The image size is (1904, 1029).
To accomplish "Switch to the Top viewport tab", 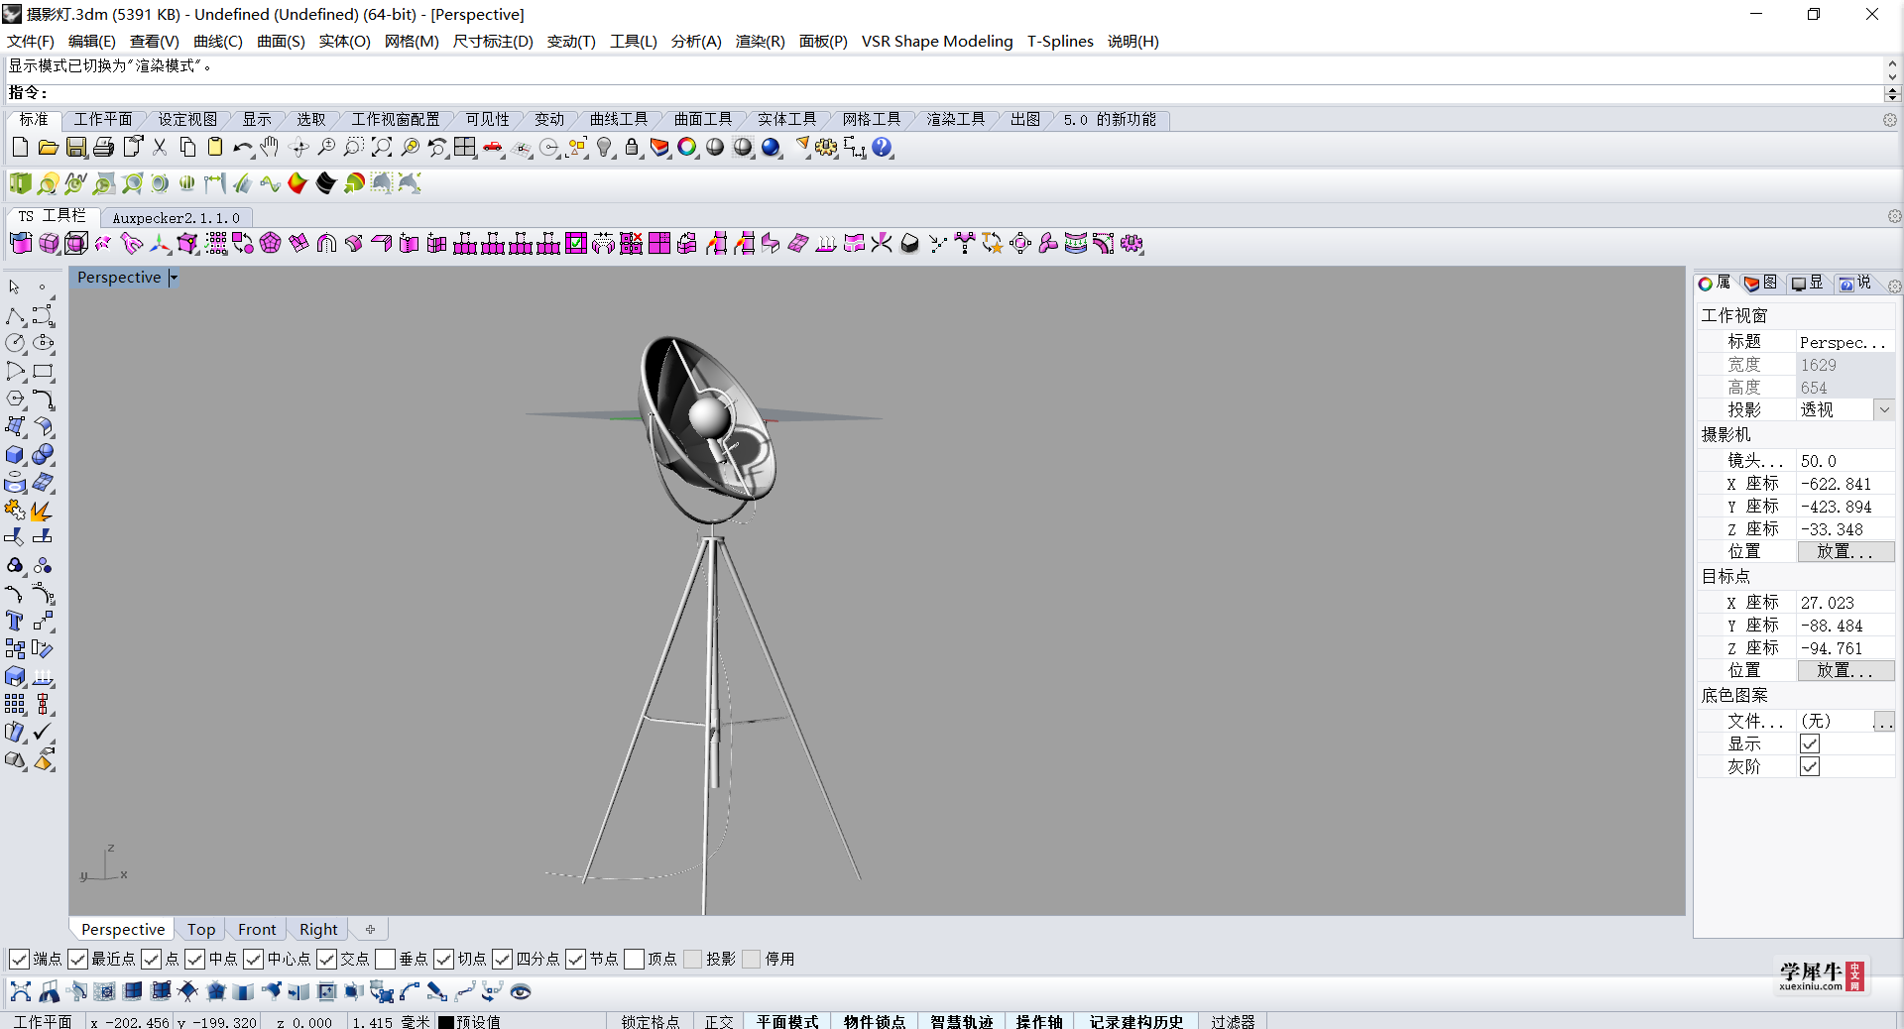I will [201, 929].
